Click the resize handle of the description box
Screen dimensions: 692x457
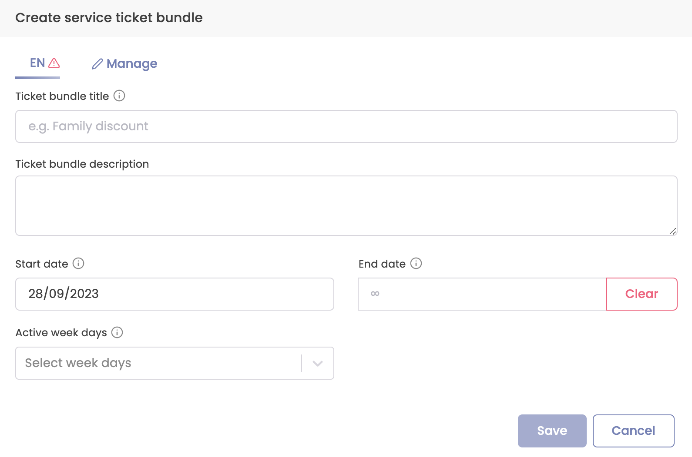point(673,232)
